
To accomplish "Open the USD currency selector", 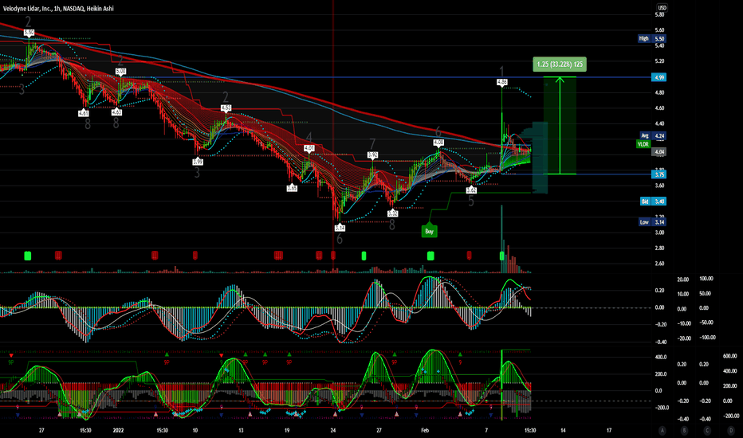I will tap(662, 8).
